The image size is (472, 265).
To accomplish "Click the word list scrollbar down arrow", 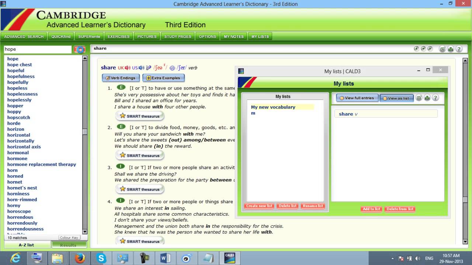I will [85, 232].
